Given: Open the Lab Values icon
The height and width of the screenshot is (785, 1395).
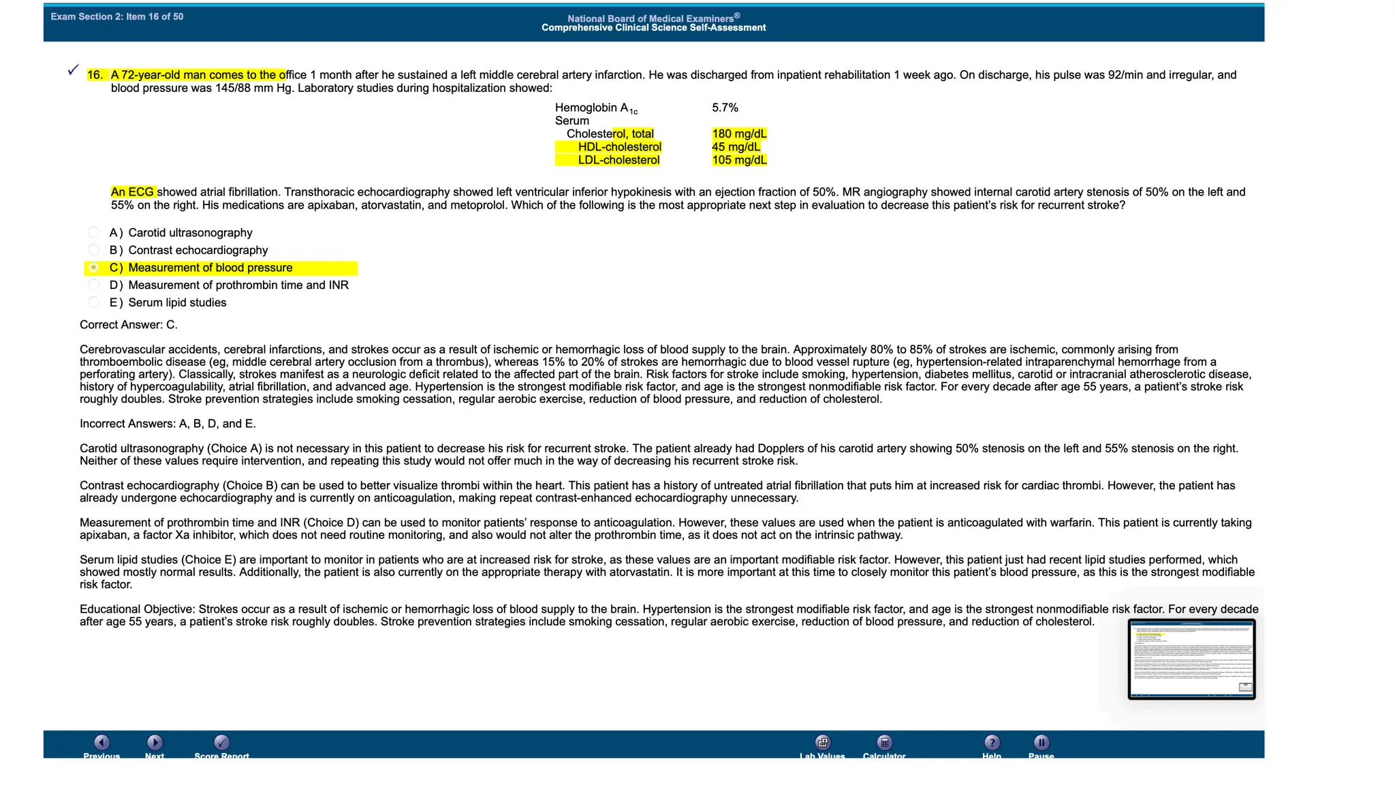Looking at the screenshot, I should (x=822, y=742).
